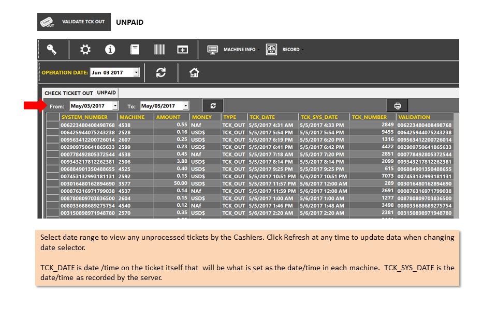The height and width of the screenshot is (310, 497).
Task: Click the printer icon button
Action: (x=397, y=105)
